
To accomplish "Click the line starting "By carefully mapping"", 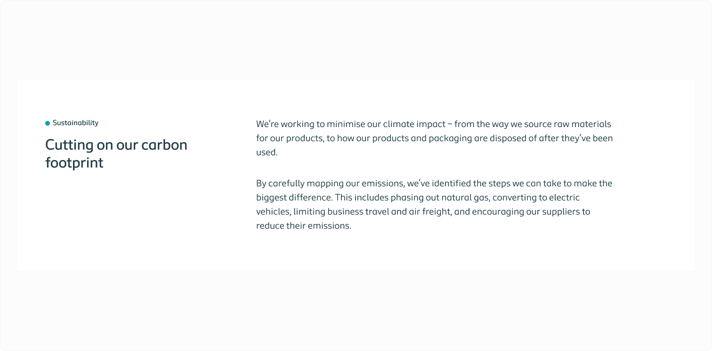I will point(434,183).
